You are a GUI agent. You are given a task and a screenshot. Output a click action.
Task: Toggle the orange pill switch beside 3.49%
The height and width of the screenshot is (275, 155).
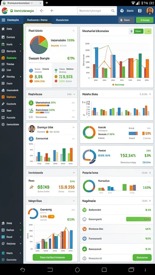pos(51,217)
